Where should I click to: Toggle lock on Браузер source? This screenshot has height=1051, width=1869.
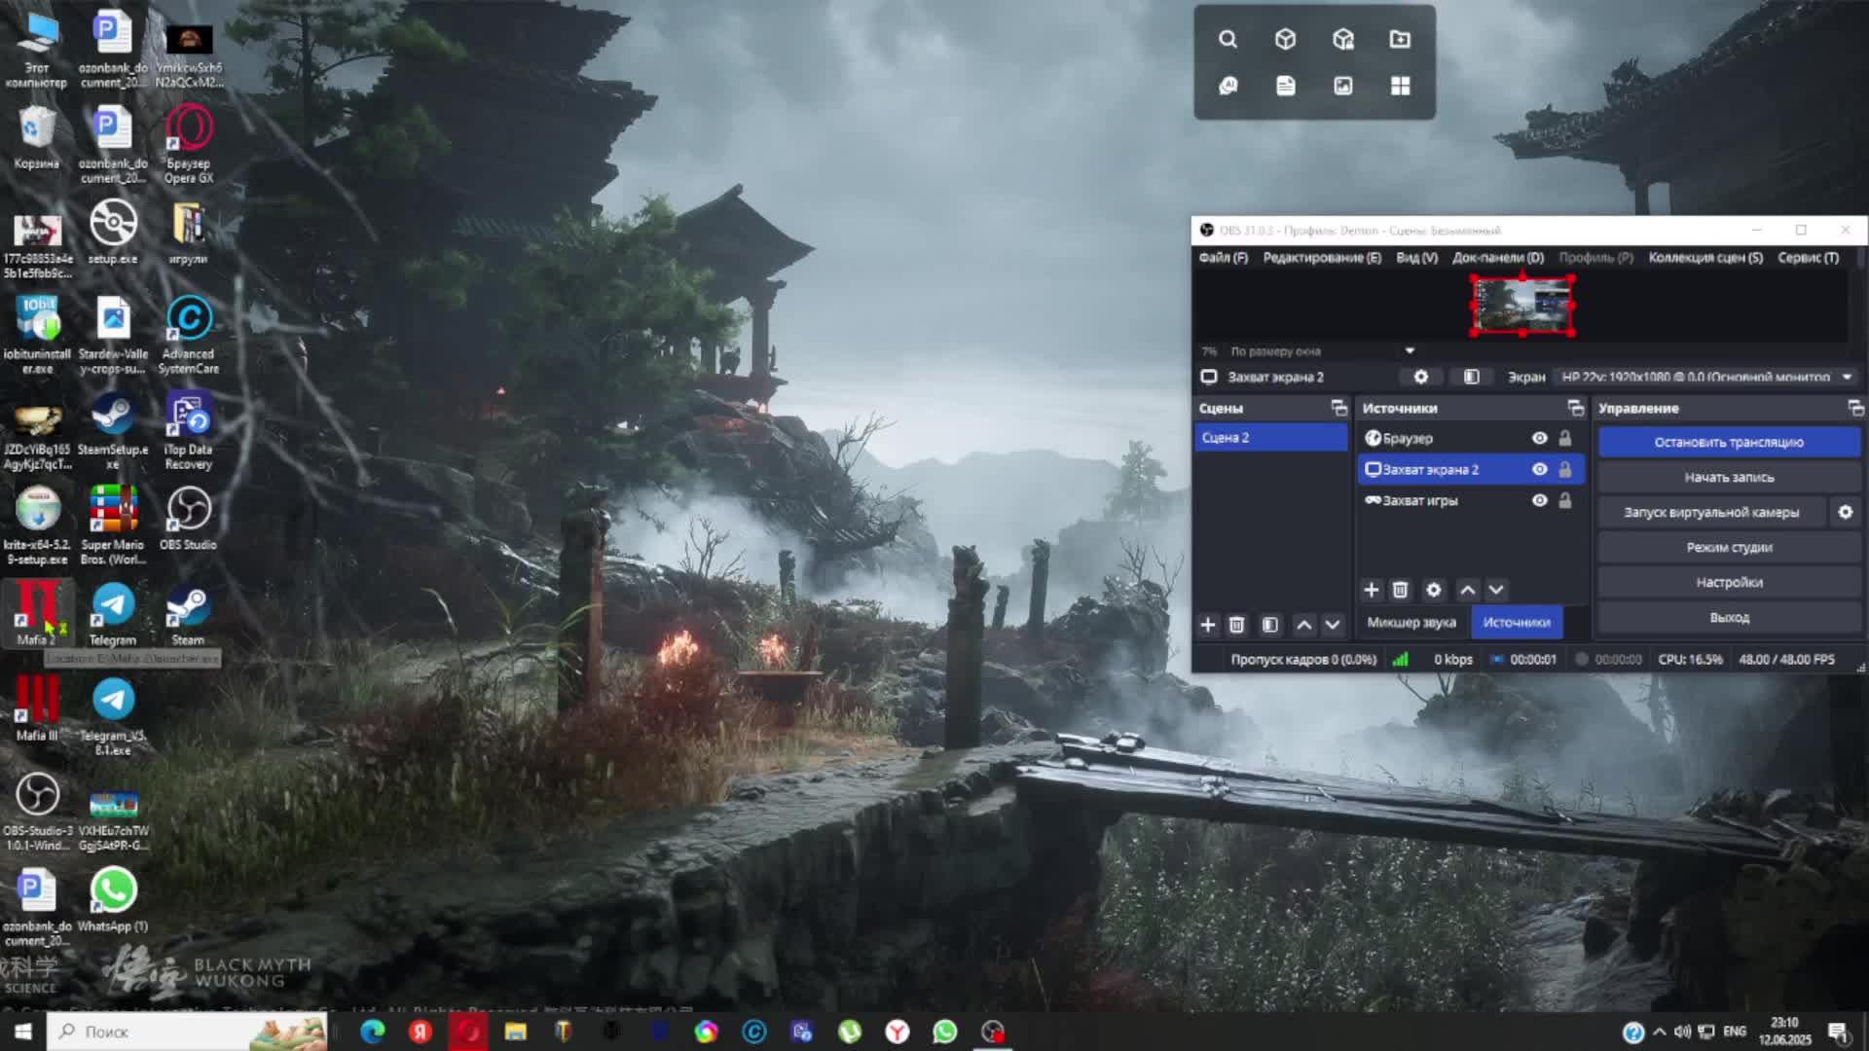point(1565,438)
